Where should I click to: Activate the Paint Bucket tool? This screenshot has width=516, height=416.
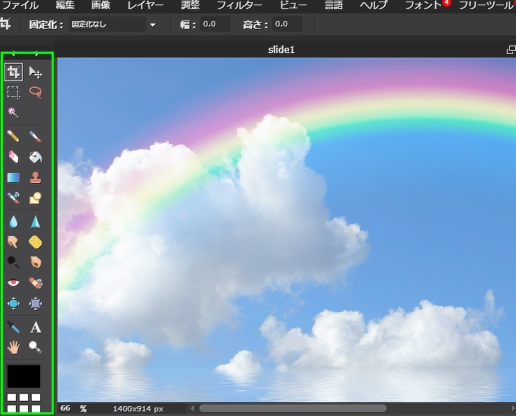pyautogui.click(x=36, y=157)
